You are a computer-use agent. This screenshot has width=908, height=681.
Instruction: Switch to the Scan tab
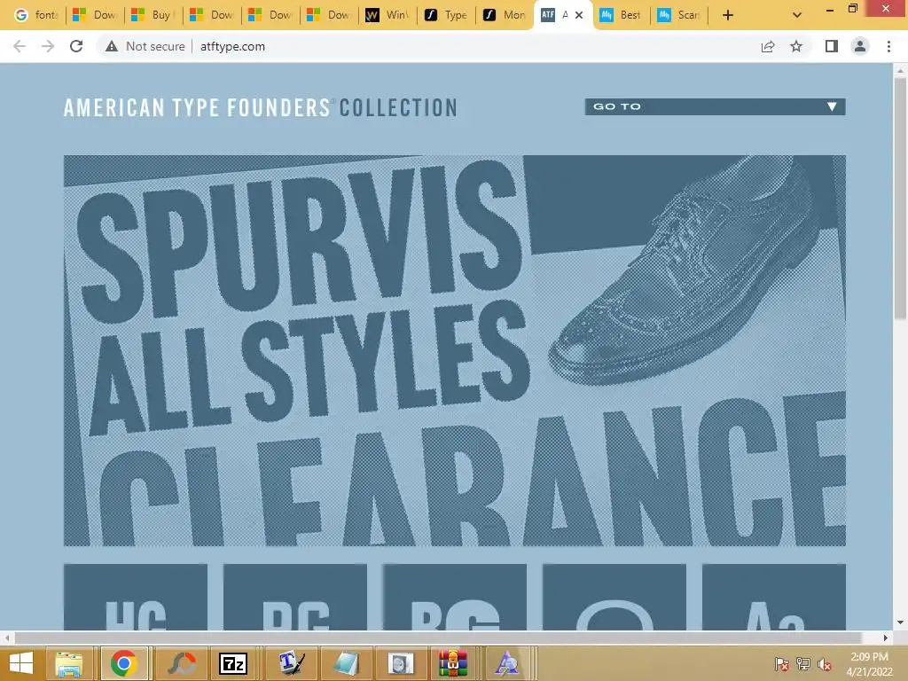point(680,15)
